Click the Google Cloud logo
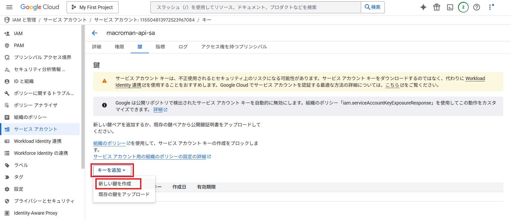 (x=40, y=7)
